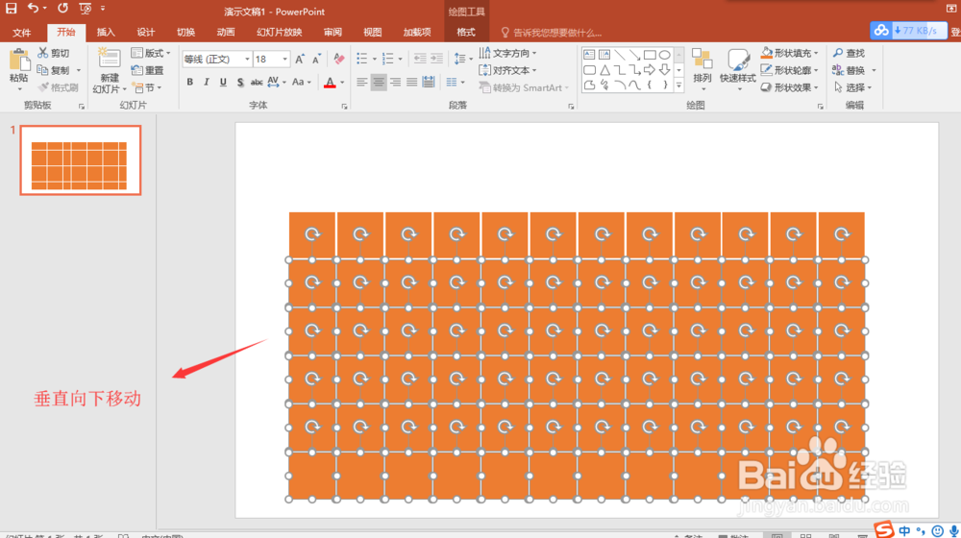The image size is (961, 538).
Task: Justify the text
Action: 412,82
